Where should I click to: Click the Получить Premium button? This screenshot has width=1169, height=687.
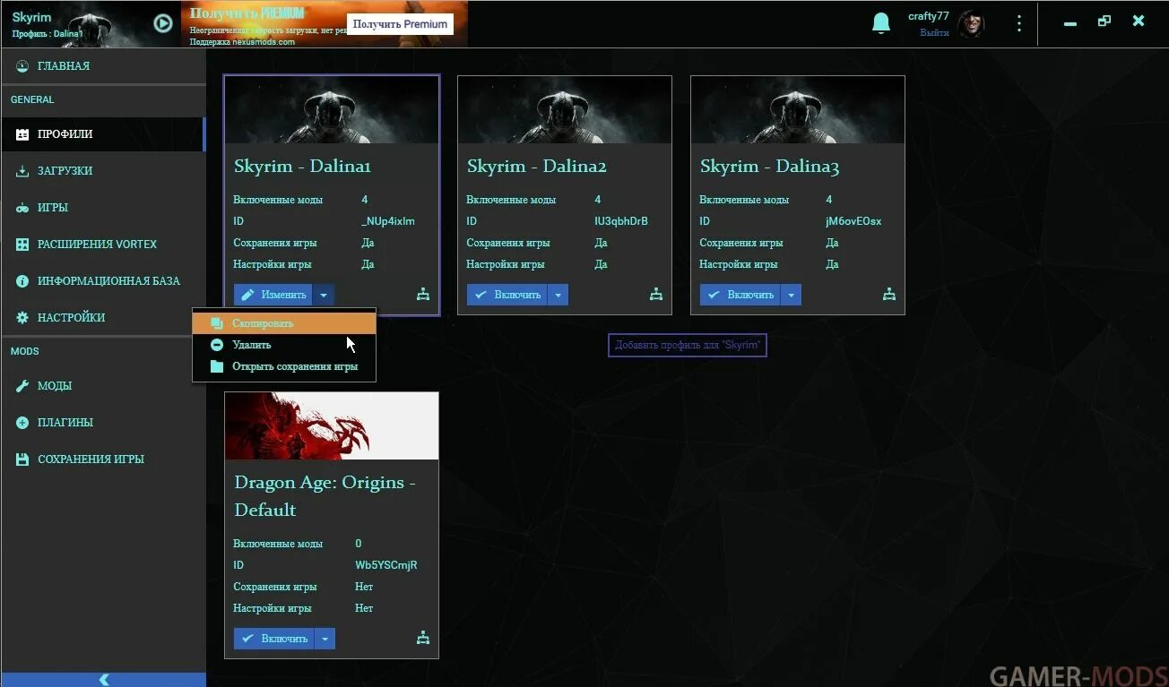(x=400, y=24)
